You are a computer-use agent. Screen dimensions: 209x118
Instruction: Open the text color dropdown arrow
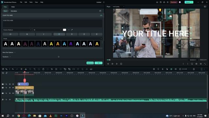pos(69,30)
